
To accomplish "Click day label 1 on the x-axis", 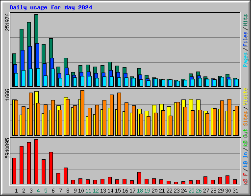I will 16,191.
